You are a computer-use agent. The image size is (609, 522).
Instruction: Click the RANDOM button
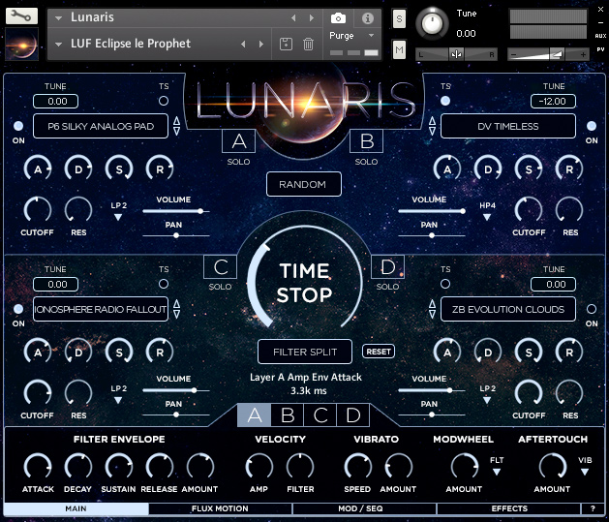[304, 184]
